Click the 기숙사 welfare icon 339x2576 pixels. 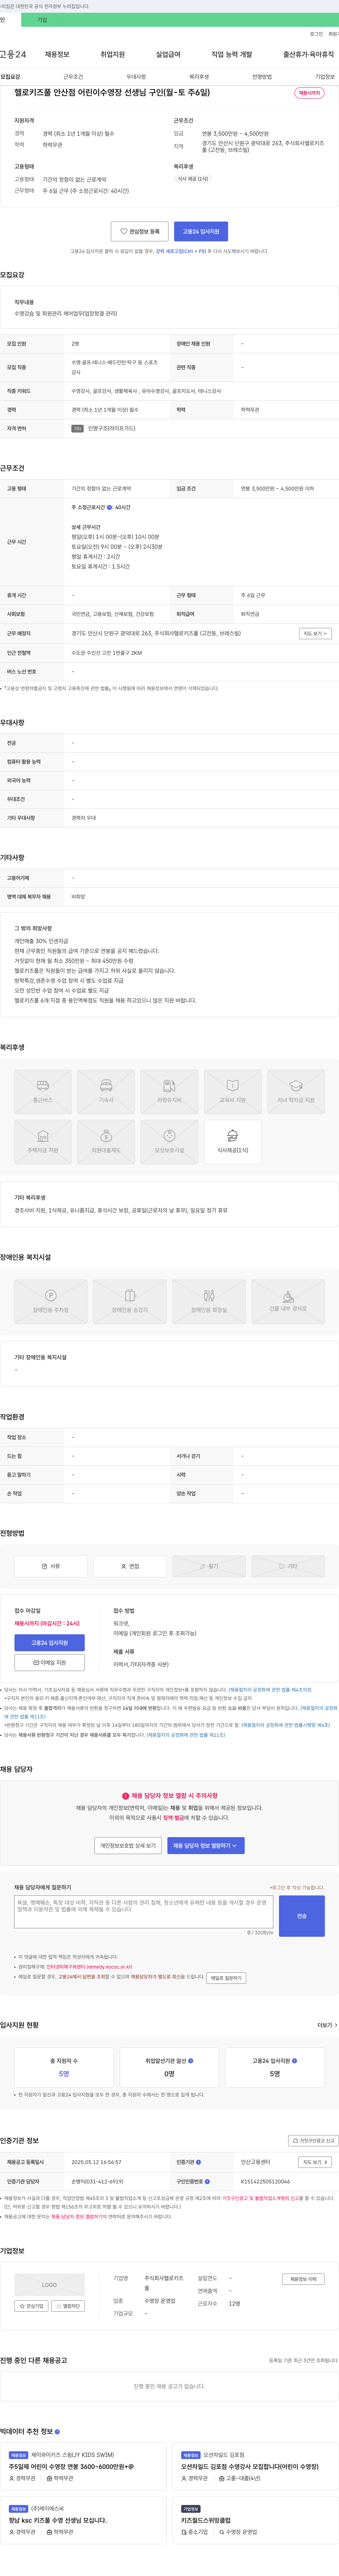pos(106,1092)
